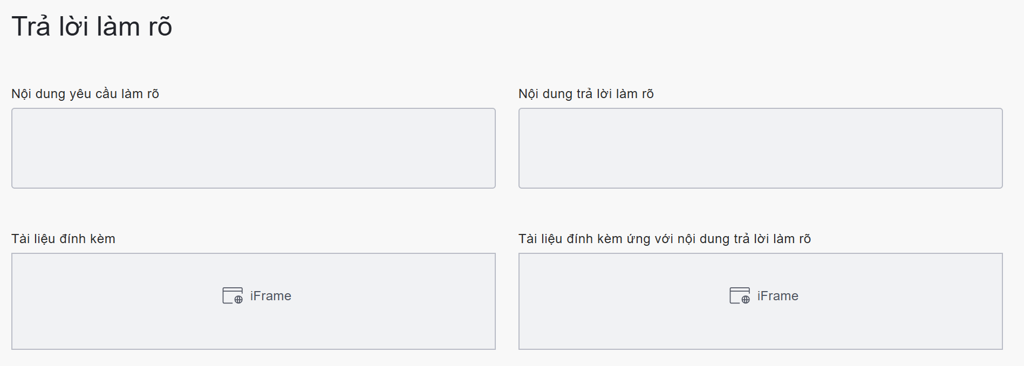Click the iFrame icon under Tài liệu đính kèm
1024x366 pixels.
point(233,296)
